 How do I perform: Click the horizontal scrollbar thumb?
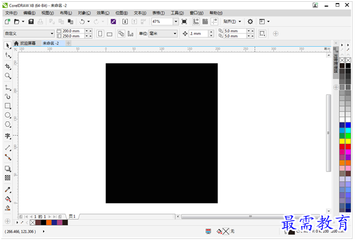250,217
